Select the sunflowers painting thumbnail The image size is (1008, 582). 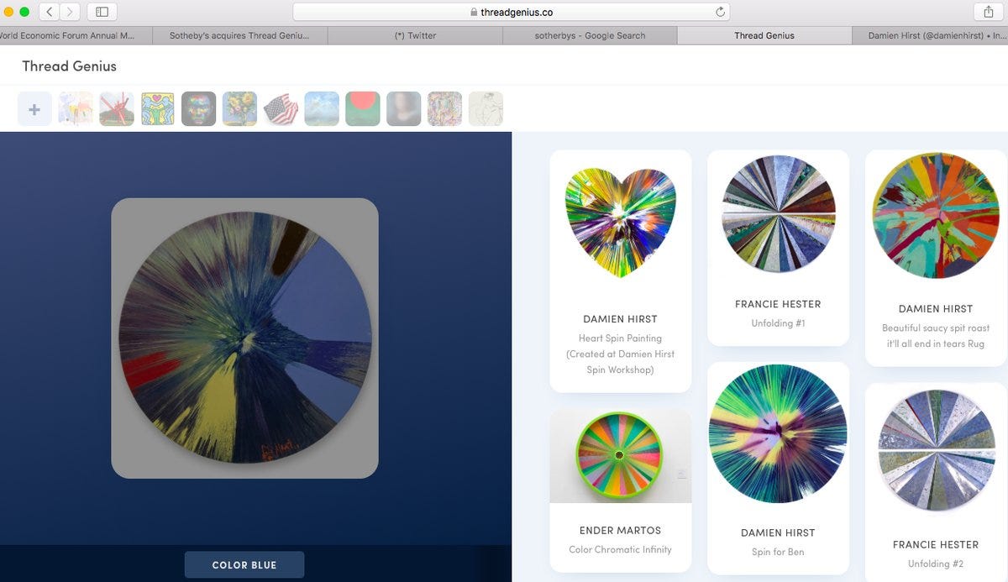[x=240, y=109]
